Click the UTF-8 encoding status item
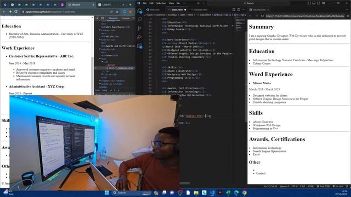 (x=295, y=186)
